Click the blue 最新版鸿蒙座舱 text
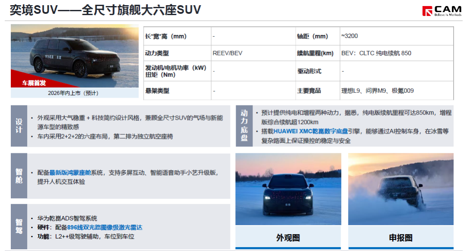The width and height of the screenshot is (467, 251). (x=70, y=172)
